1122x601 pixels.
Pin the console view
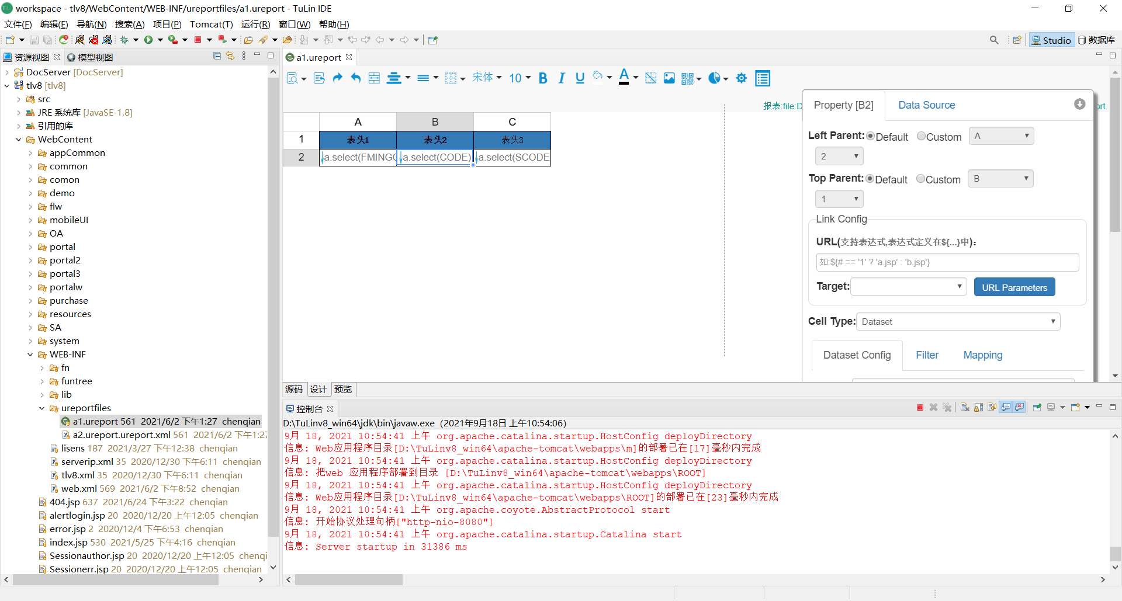pos(1037,407)
